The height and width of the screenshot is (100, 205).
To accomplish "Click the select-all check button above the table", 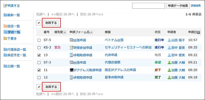I will click(x=39, y=23).
